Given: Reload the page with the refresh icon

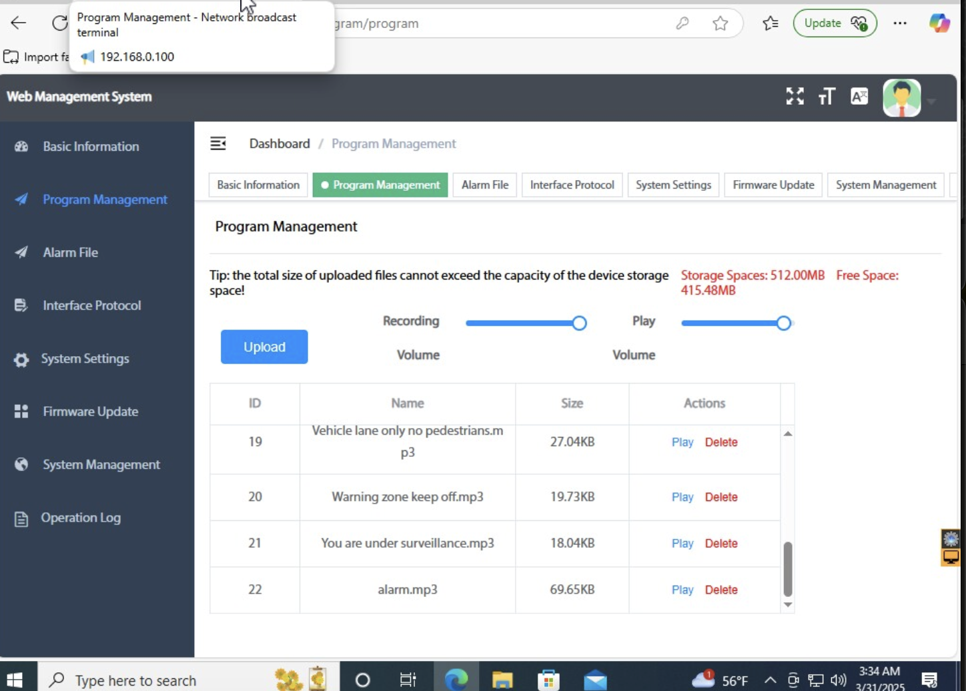Looking at the screenshot, I should point(60,23).
